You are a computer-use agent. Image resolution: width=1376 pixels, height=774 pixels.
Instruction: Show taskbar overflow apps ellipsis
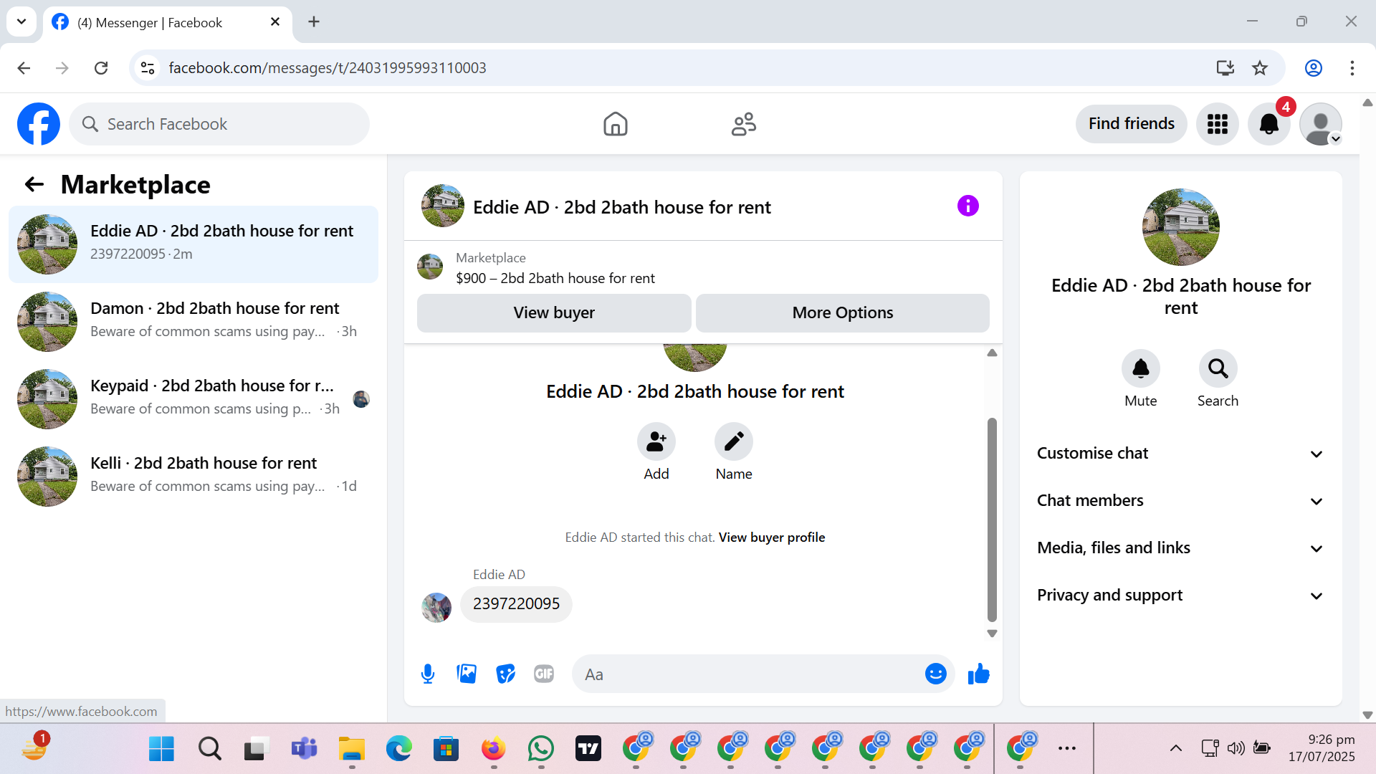pos(1066,749)
